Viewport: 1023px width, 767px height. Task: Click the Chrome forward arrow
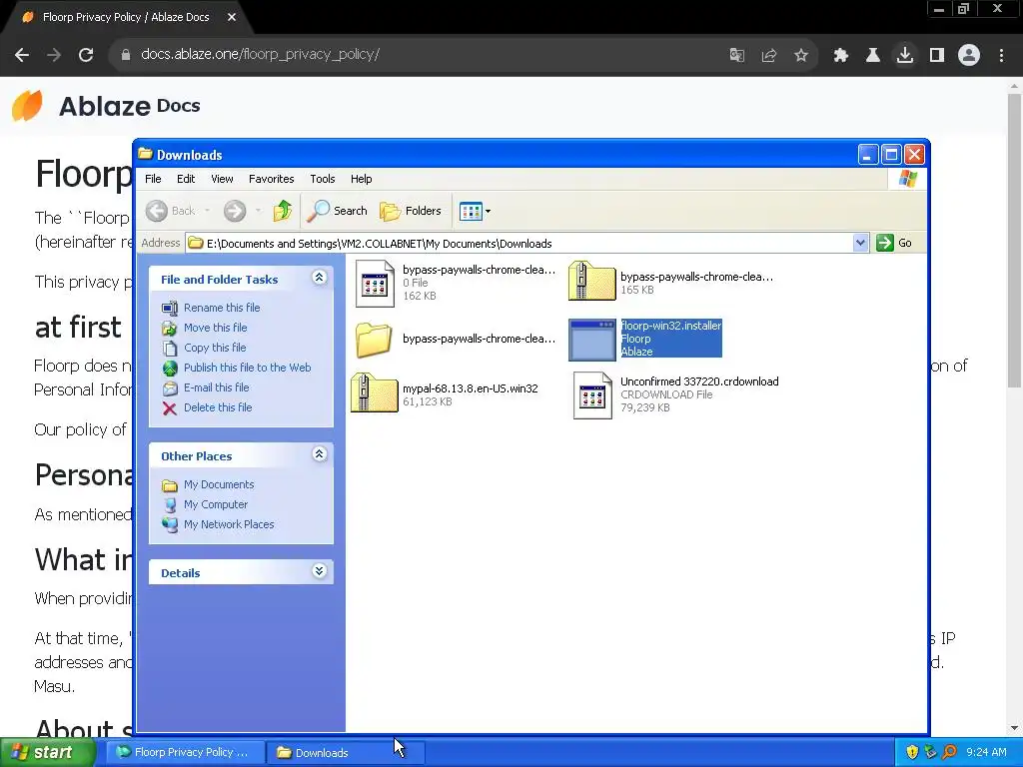click(x=54, y=55)
